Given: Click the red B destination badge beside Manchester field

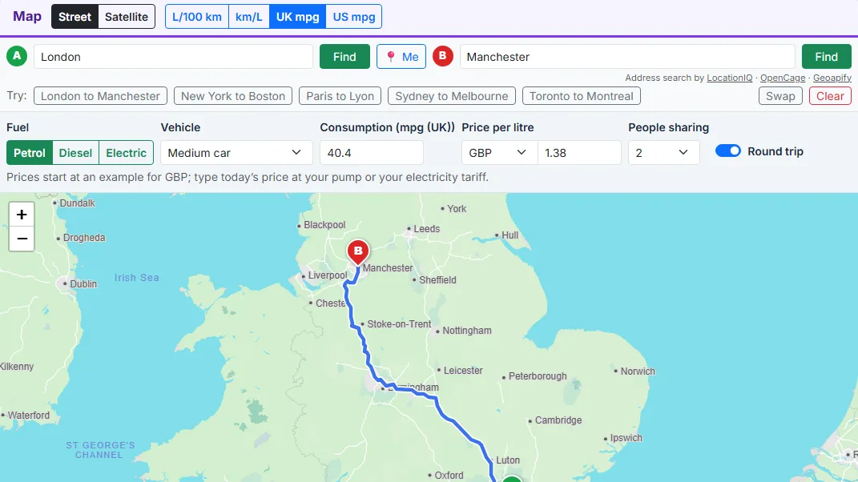Looking at the screenshot, I should [x=443, y=56].
